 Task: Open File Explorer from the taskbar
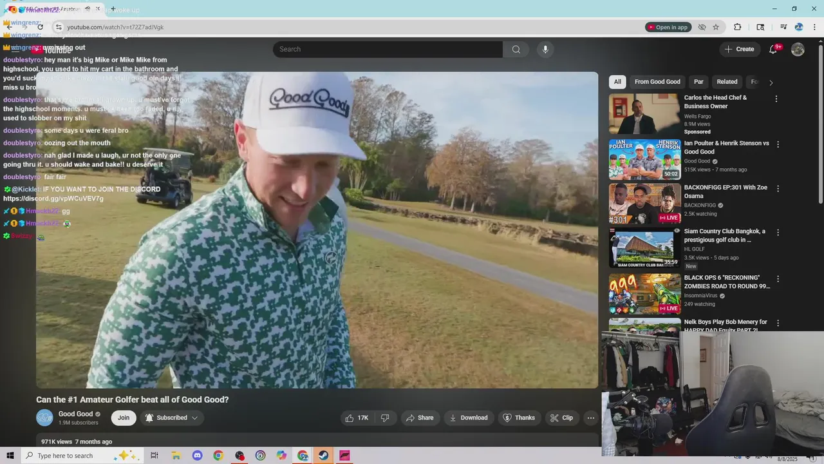click(x=176, y=456)
